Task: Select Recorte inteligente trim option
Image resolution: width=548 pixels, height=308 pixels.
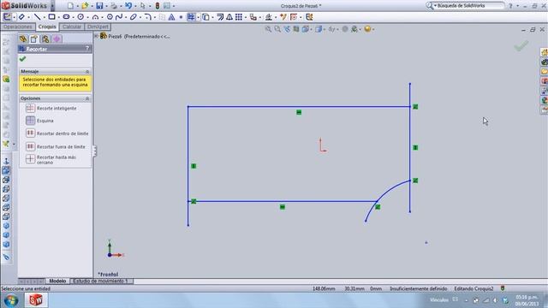Action: coord(51,109)
